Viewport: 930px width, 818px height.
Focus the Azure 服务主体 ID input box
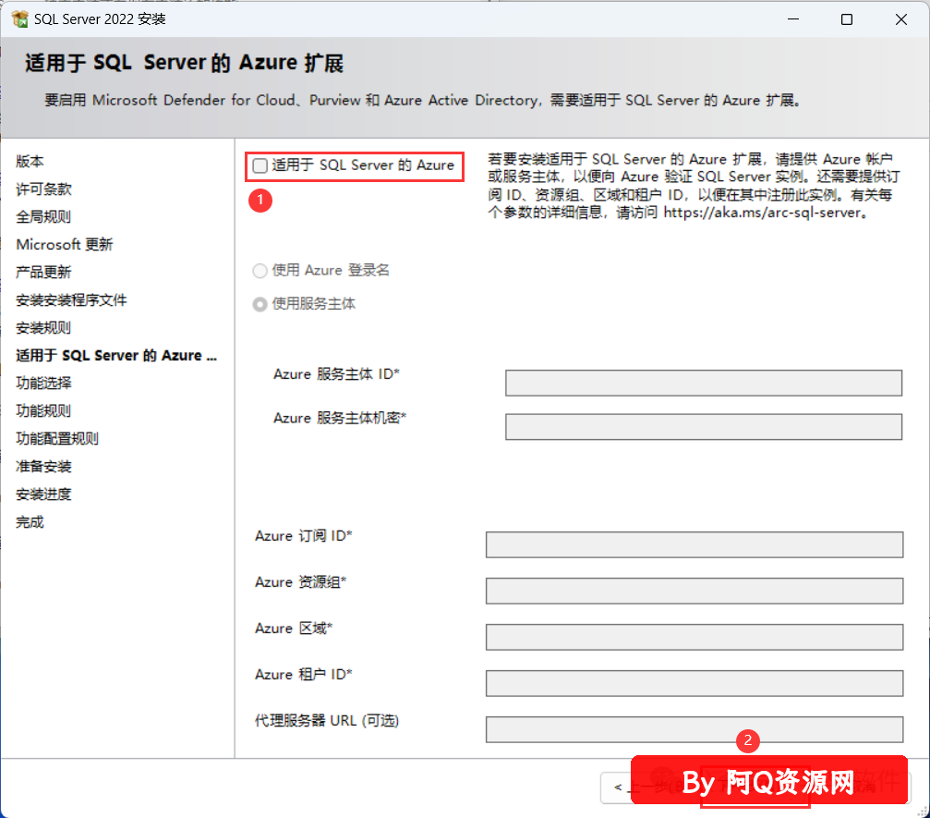point(704,383)
